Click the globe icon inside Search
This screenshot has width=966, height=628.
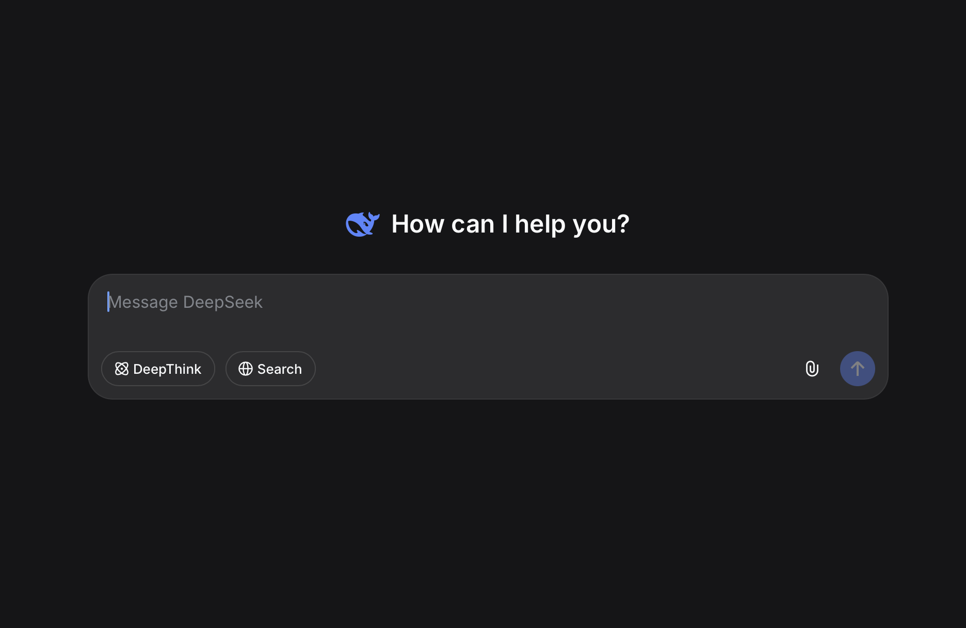[x=246, y=369]
